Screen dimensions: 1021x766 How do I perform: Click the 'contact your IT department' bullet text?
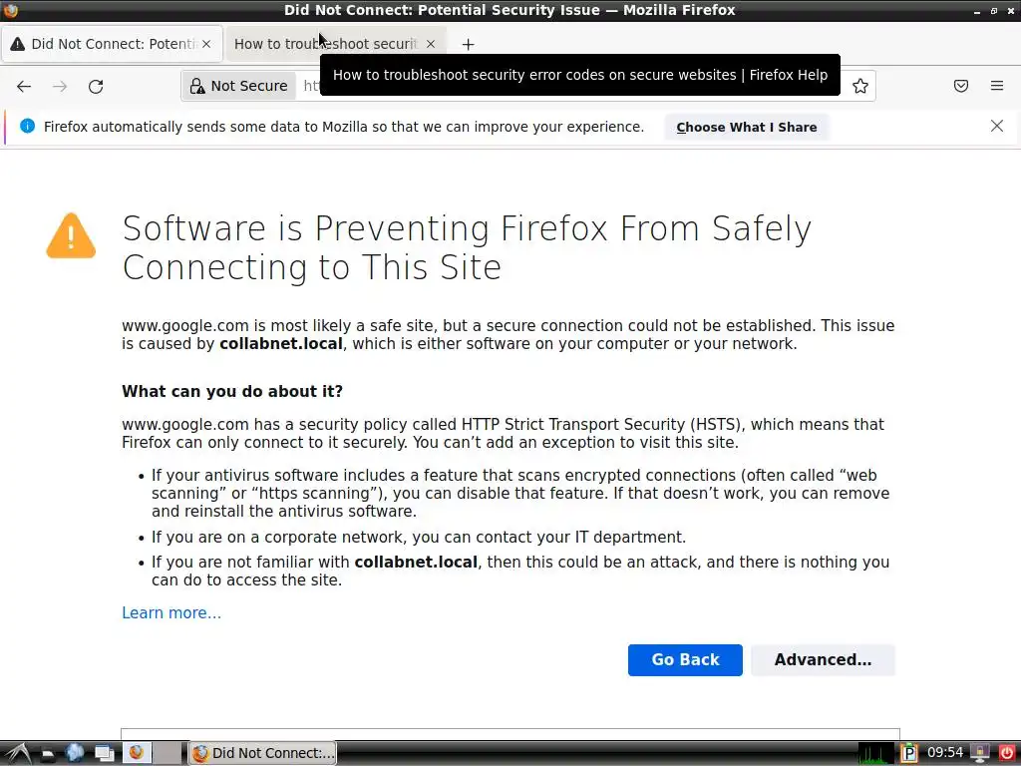[419, 538]
